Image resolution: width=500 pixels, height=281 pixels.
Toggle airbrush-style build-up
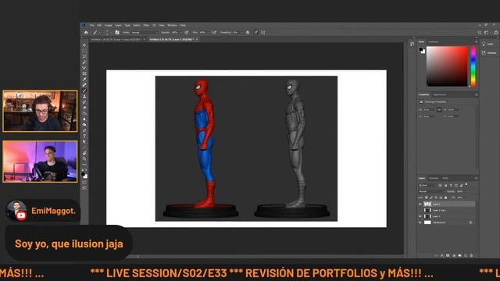point(214,33)
